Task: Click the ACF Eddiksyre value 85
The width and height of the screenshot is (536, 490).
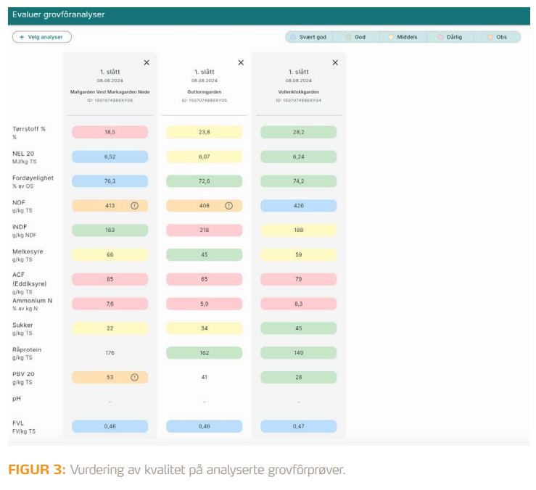Action: [110, 279]
